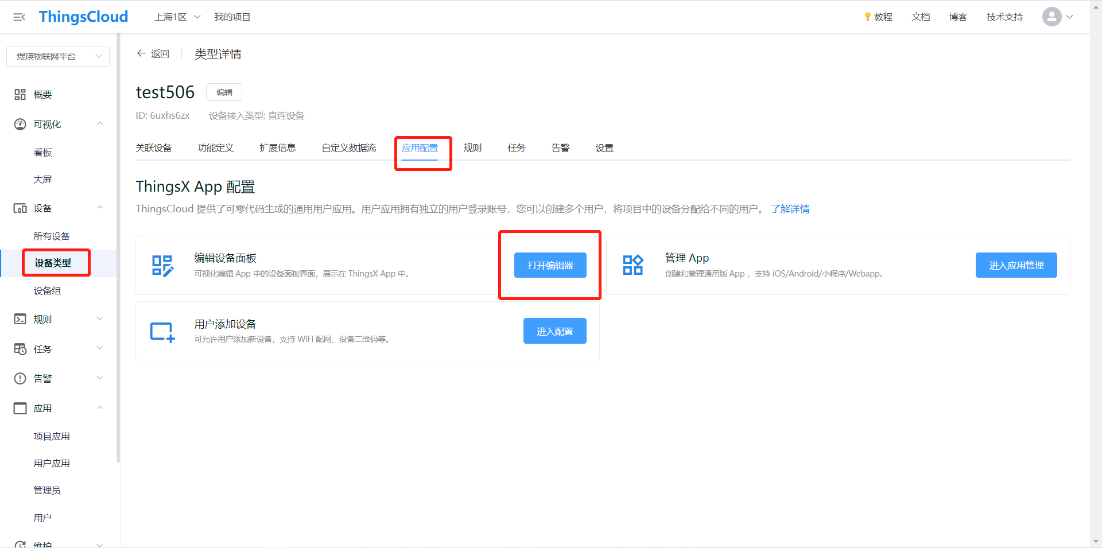The width and height of the screenshot is (1102, 548).
Task: Go to 我的项目
Action: (232, 17)
